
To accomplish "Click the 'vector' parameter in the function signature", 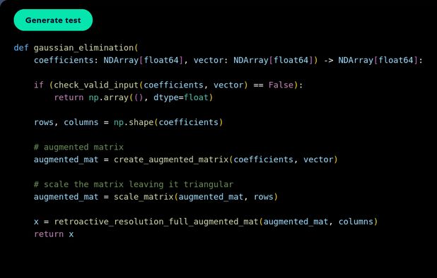I will (x=206, y=60).
